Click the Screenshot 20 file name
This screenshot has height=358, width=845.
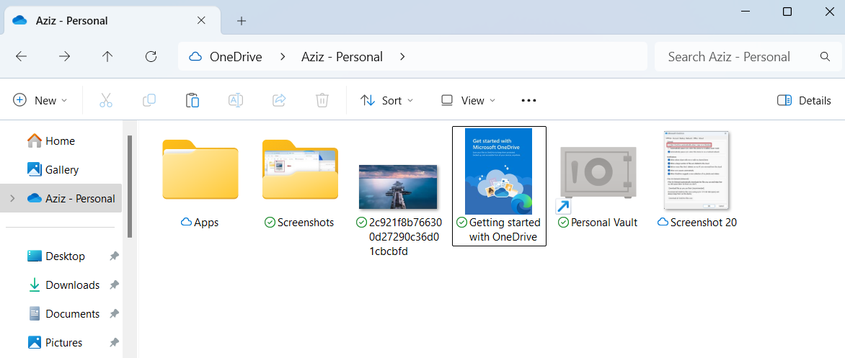(x=703, y=223)
